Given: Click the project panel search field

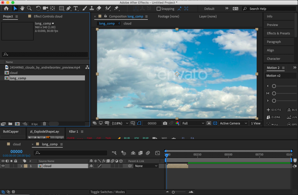Looking at the screenshot, I should pyautogui.click(x=45, y=54).
